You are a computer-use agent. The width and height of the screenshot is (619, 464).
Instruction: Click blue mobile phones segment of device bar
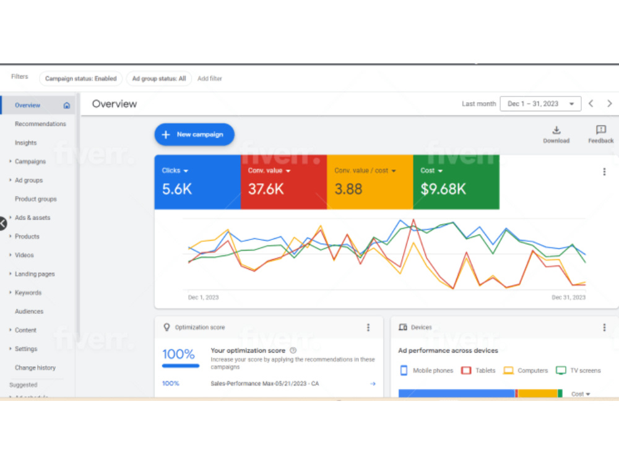point(457,393)
